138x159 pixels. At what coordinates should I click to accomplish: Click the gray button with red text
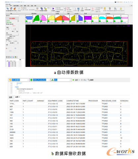point(12,18)
